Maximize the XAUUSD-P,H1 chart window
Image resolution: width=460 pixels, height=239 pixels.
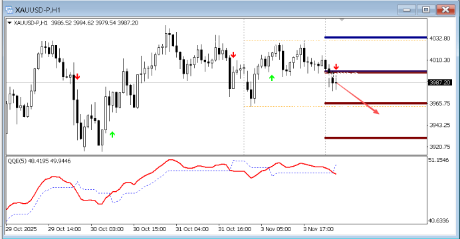coord(426,10)
